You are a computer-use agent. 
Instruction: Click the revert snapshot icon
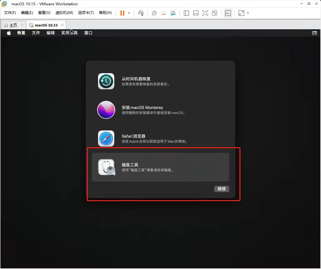[x=163, y=13]
